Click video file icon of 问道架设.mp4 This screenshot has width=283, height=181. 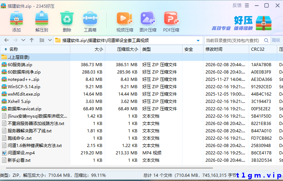click(x=4, y=153)
